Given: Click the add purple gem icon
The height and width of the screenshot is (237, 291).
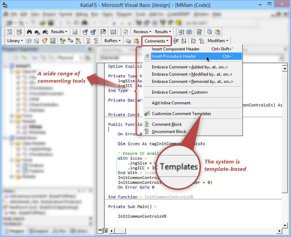Looking at the screenshot, I should 70,41.
